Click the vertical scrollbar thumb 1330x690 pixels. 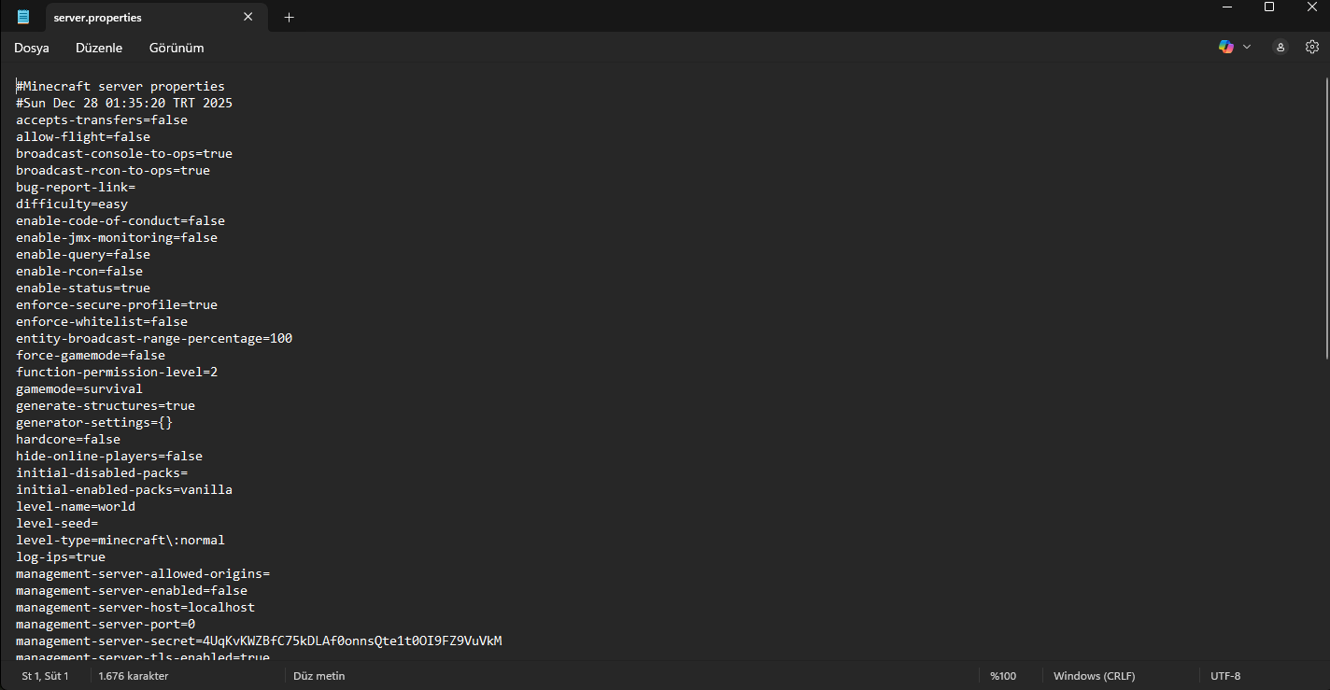tap(1325, 218)
